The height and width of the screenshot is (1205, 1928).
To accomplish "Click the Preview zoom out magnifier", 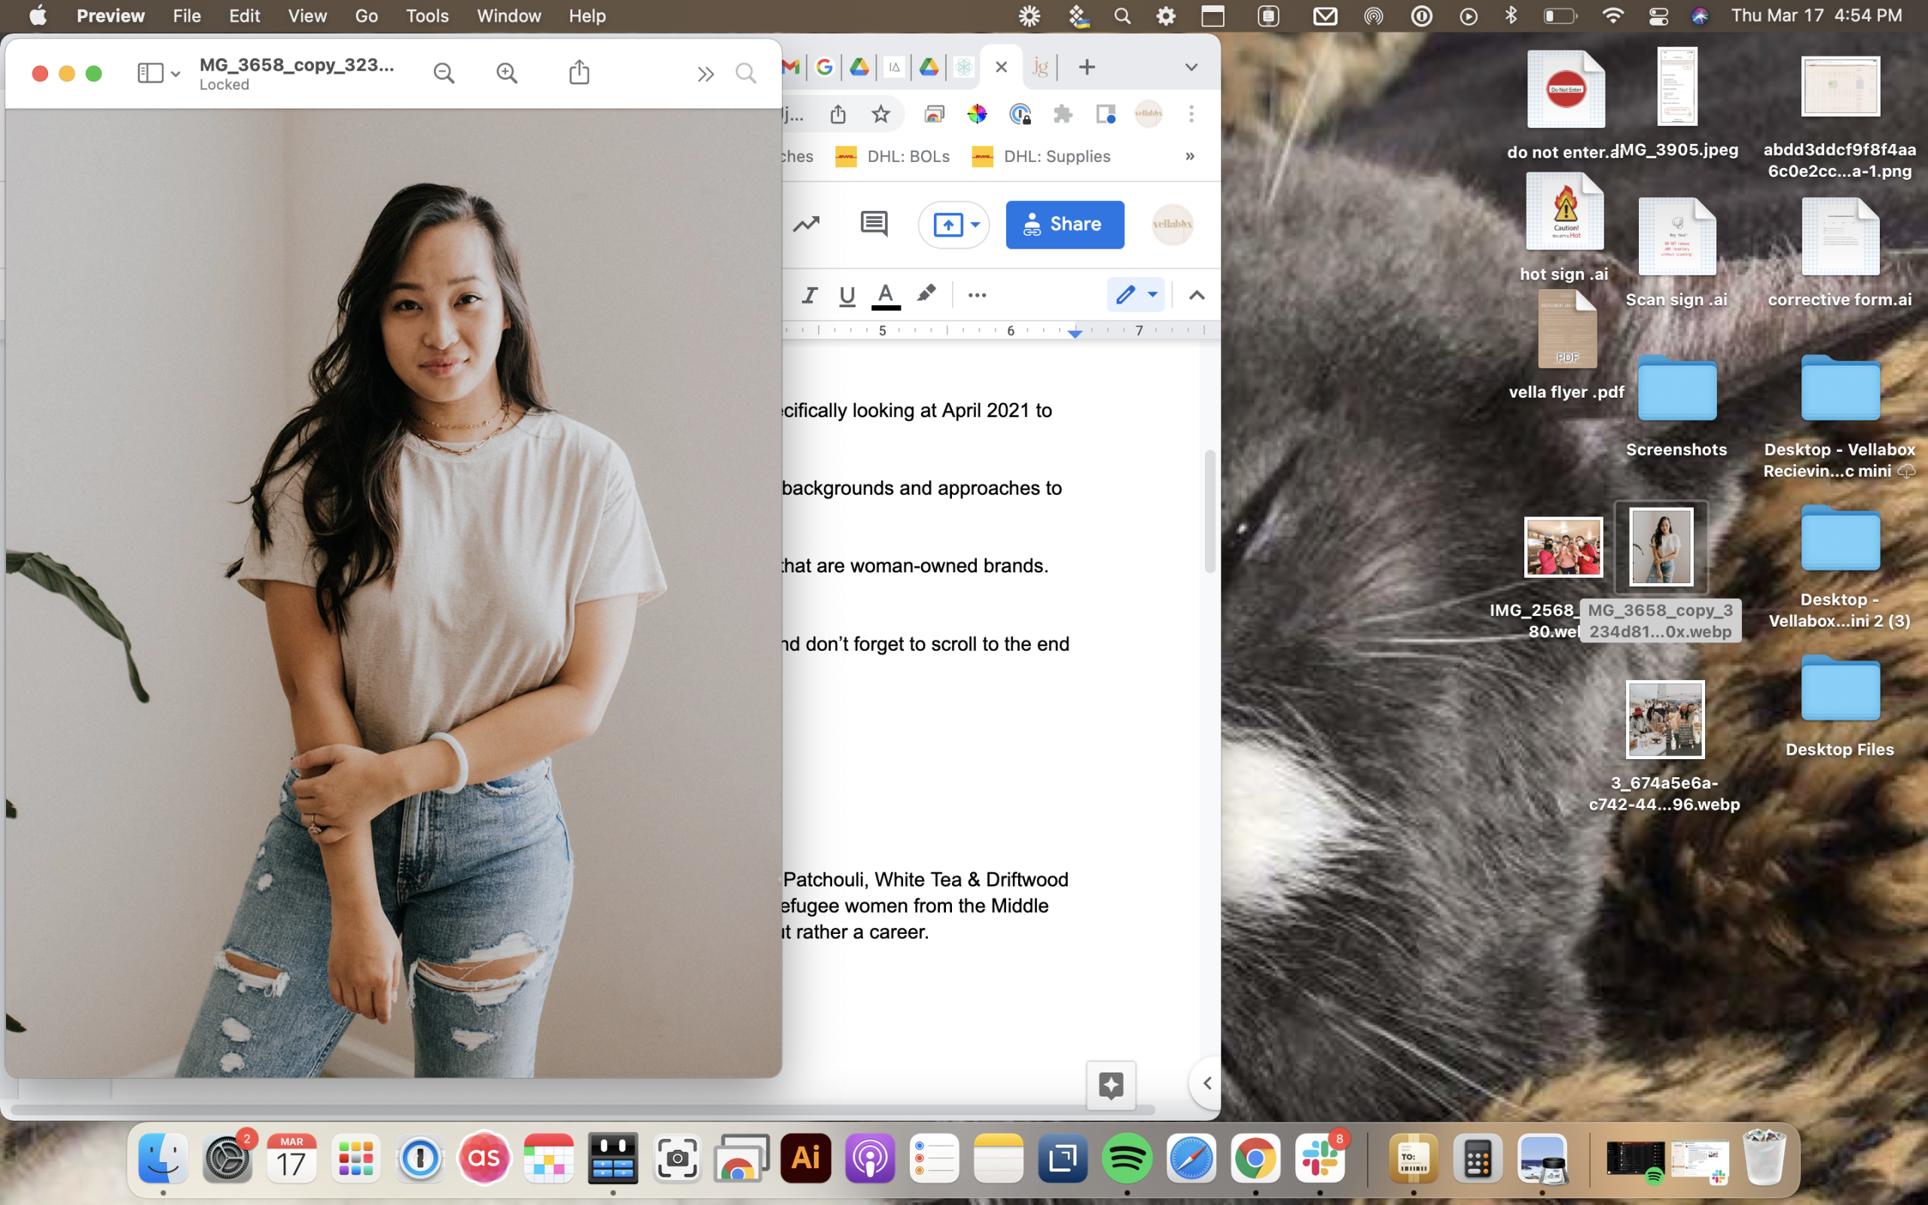I will point(444,73).
